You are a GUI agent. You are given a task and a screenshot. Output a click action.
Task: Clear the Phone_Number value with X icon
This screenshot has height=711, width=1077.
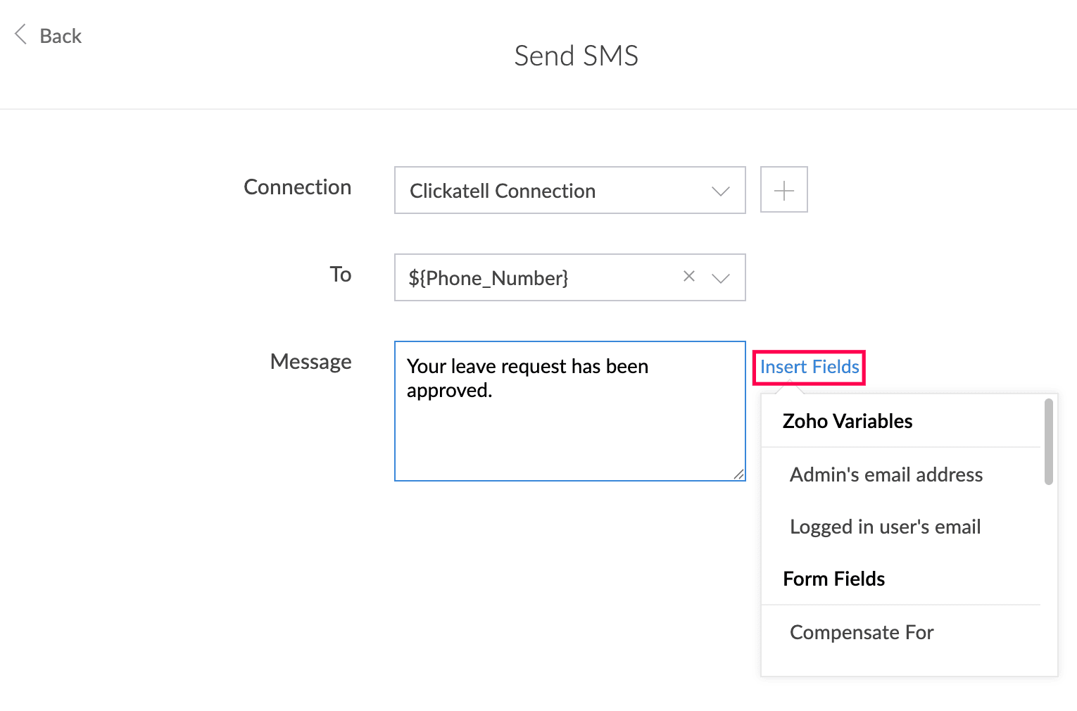[689, 277]
